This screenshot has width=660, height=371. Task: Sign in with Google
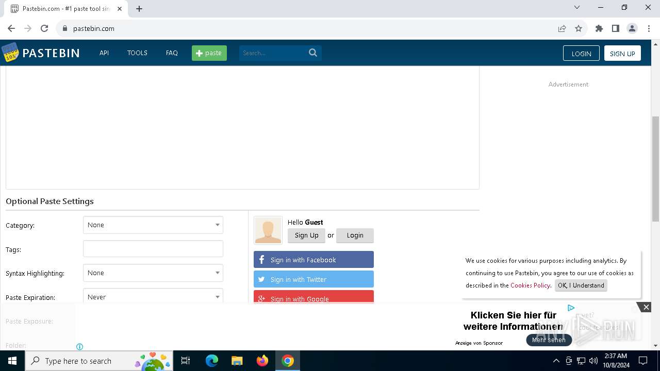coord(313,297)
